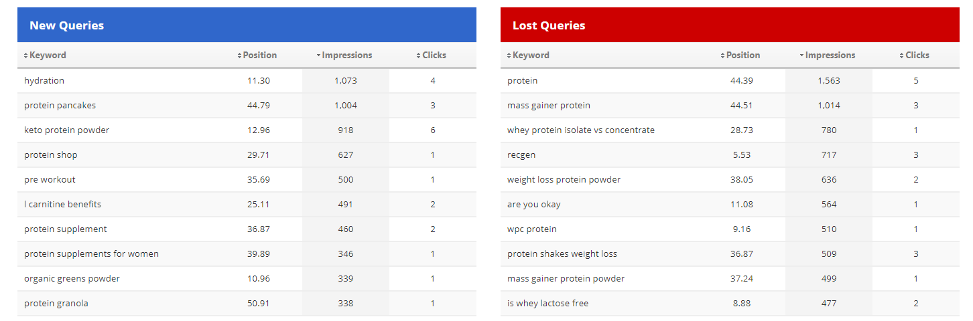
Task: Select the l carnitine benefits keyword
Action: [62, 205]
